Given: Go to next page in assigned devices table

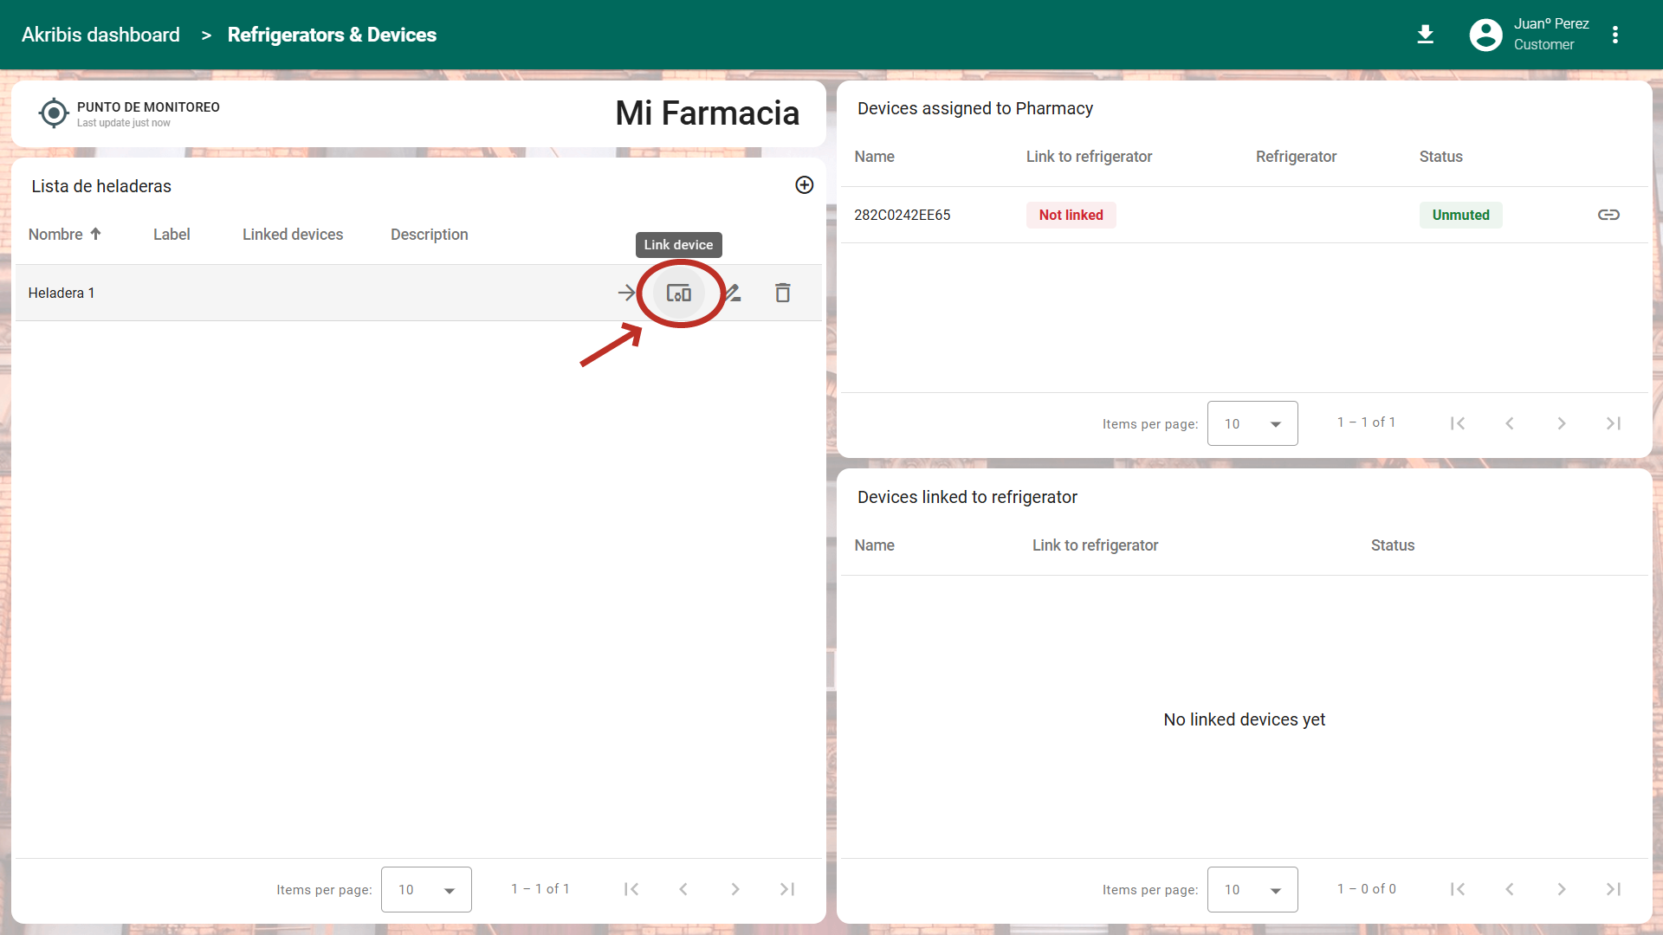Looking at the screenshot, I should point(1561,423).
